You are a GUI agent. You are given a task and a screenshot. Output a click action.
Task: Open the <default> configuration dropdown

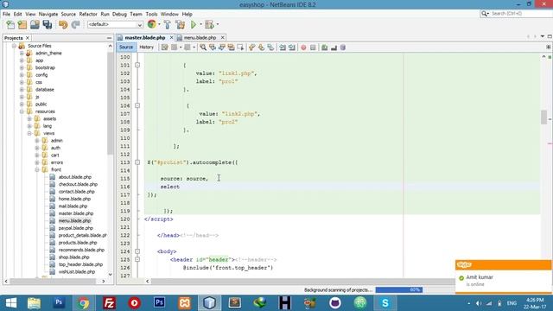pos(115,25)
